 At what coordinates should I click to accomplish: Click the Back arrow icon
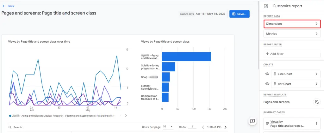[3, 6]
